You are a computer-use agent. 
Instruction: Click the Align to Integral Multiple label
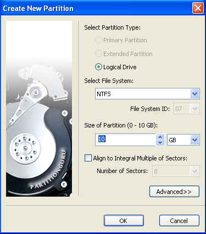[140, 158]
